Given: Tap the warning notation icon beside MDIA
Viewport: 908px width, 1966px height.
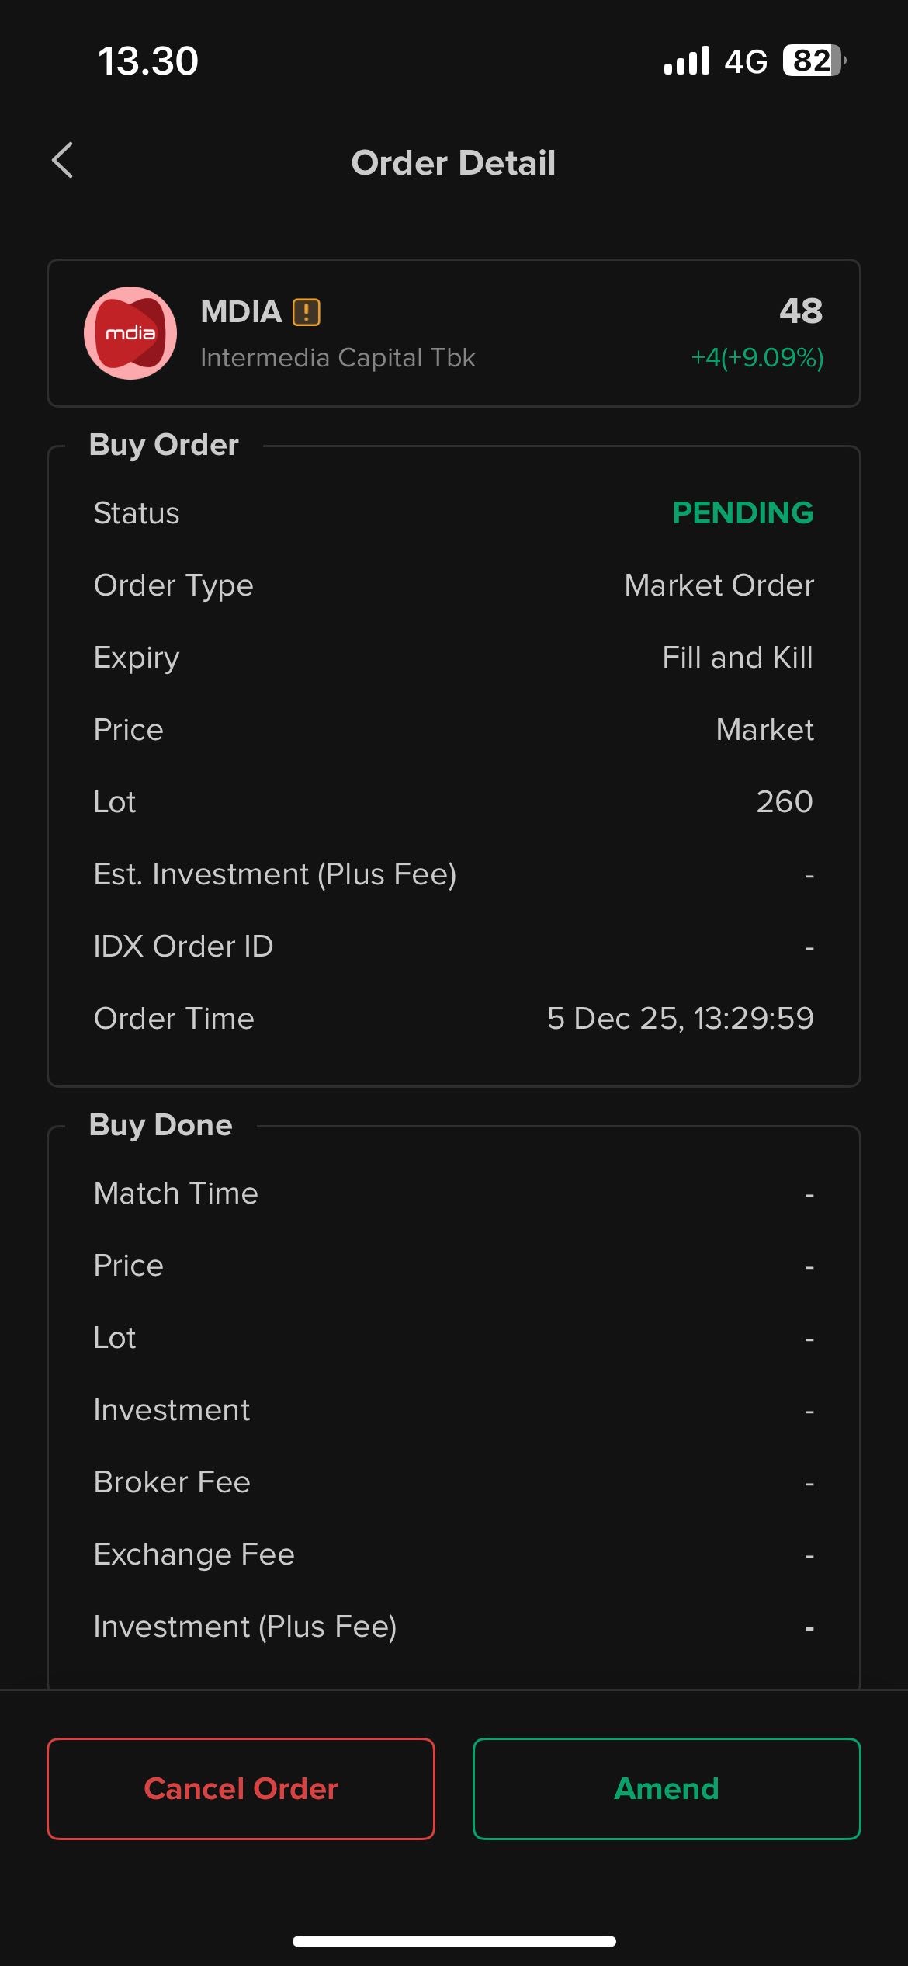Looking at the screenshot, I should [307, 312].
